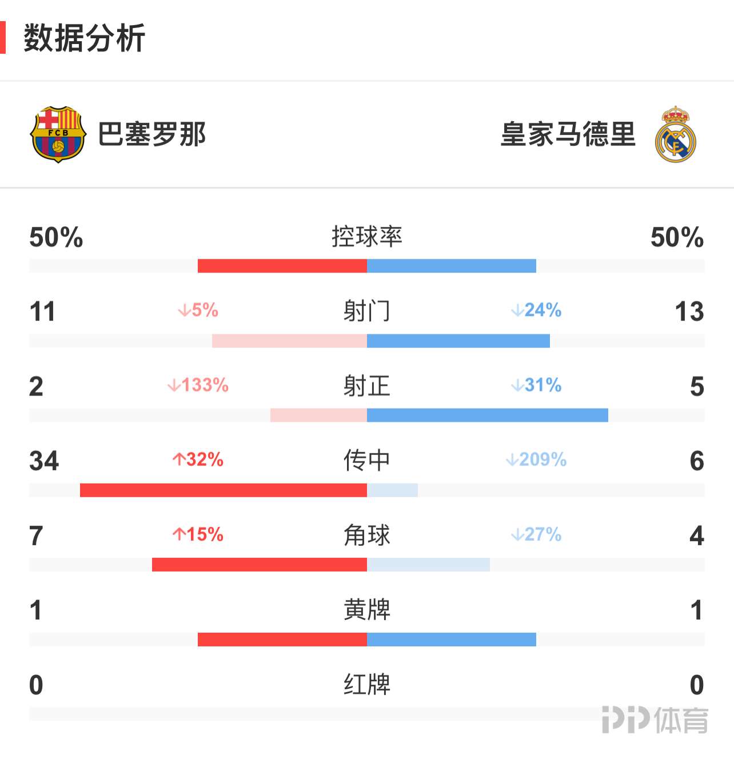Click the Real Madrid club crest icon
734x759 pixels.
[x=675, y=134]
